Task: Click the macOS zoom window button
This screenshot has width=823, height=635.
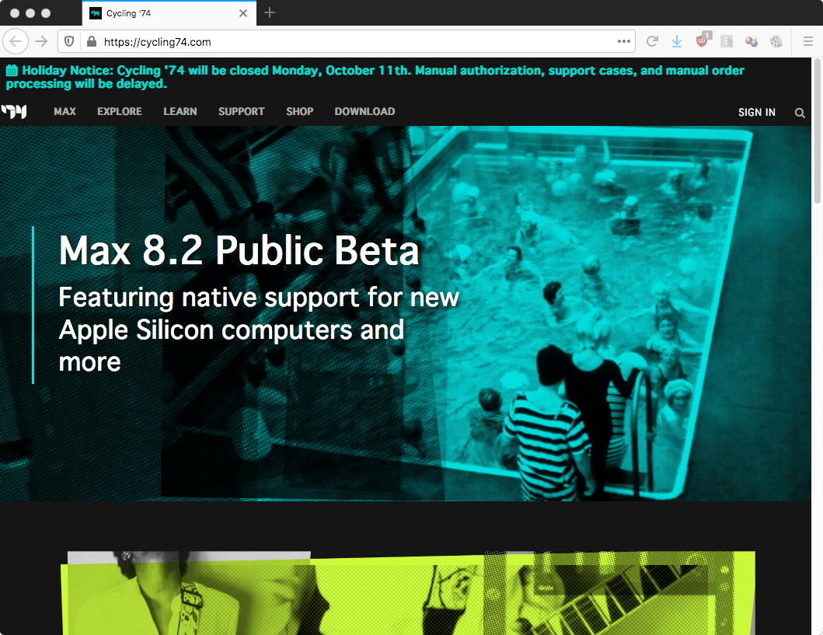Action: 46,13
